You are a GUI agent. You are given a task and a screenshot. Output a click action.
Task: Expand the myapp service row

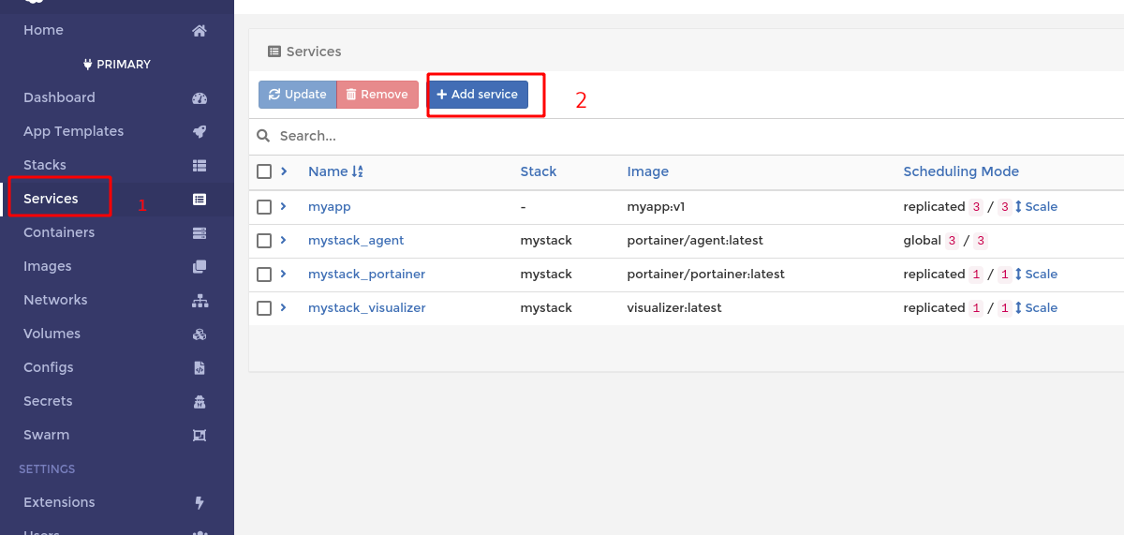point(284,205)
